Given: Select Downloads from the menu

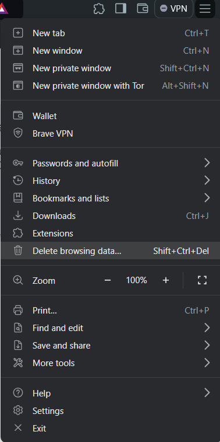Looking at the screenshot, I should 110,216.
